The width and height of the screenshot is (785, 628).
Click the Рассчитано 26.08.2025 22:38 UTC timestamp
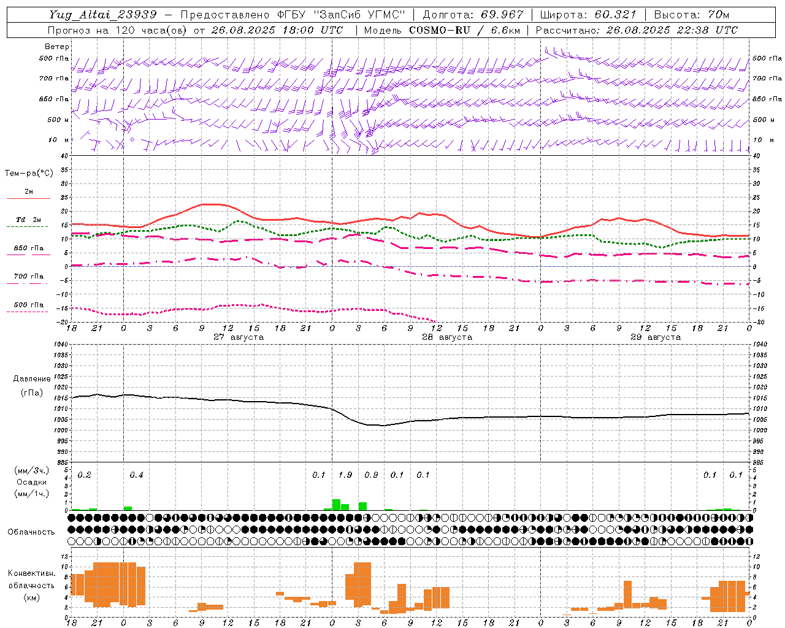637,30
